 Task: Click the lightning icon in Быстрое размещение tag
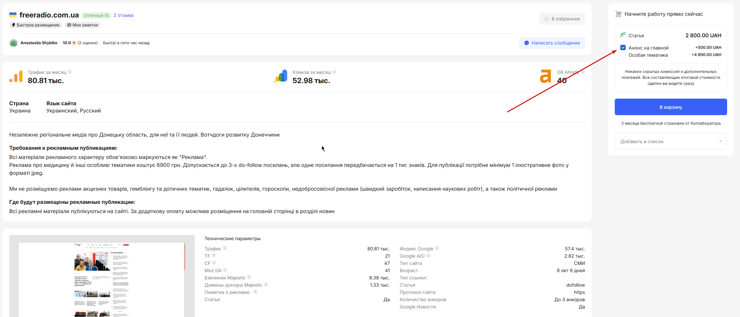point(14,25)
